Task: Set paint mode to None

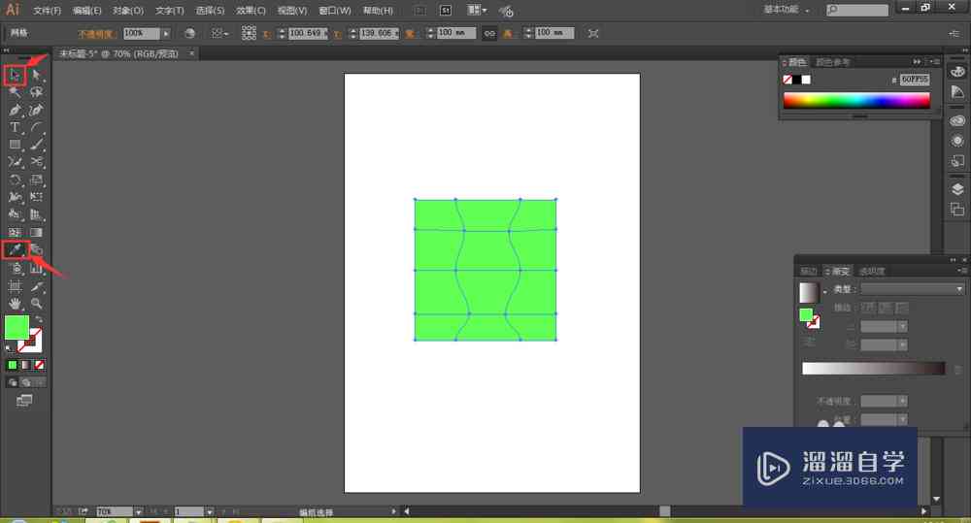Action: 39,365
